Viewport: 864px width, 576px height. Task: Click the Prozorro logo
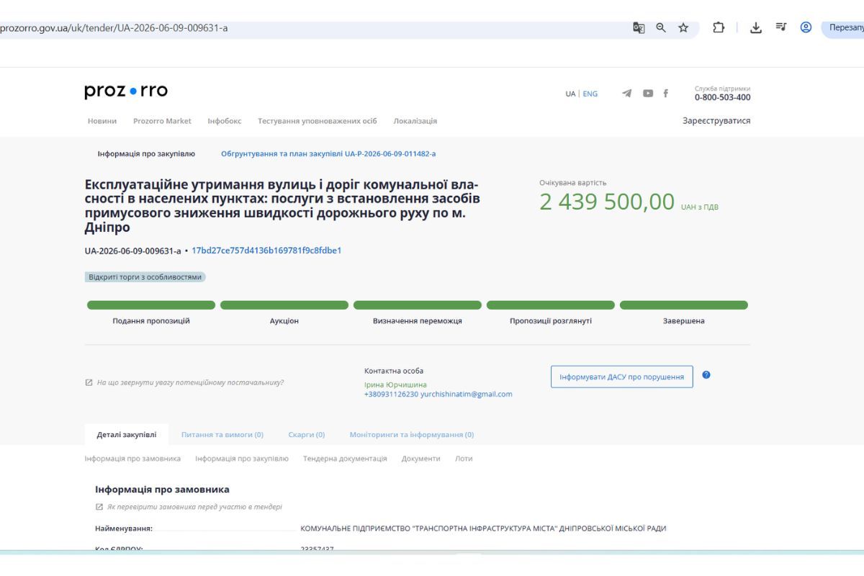pyautogui.click(x=126, y=91)
